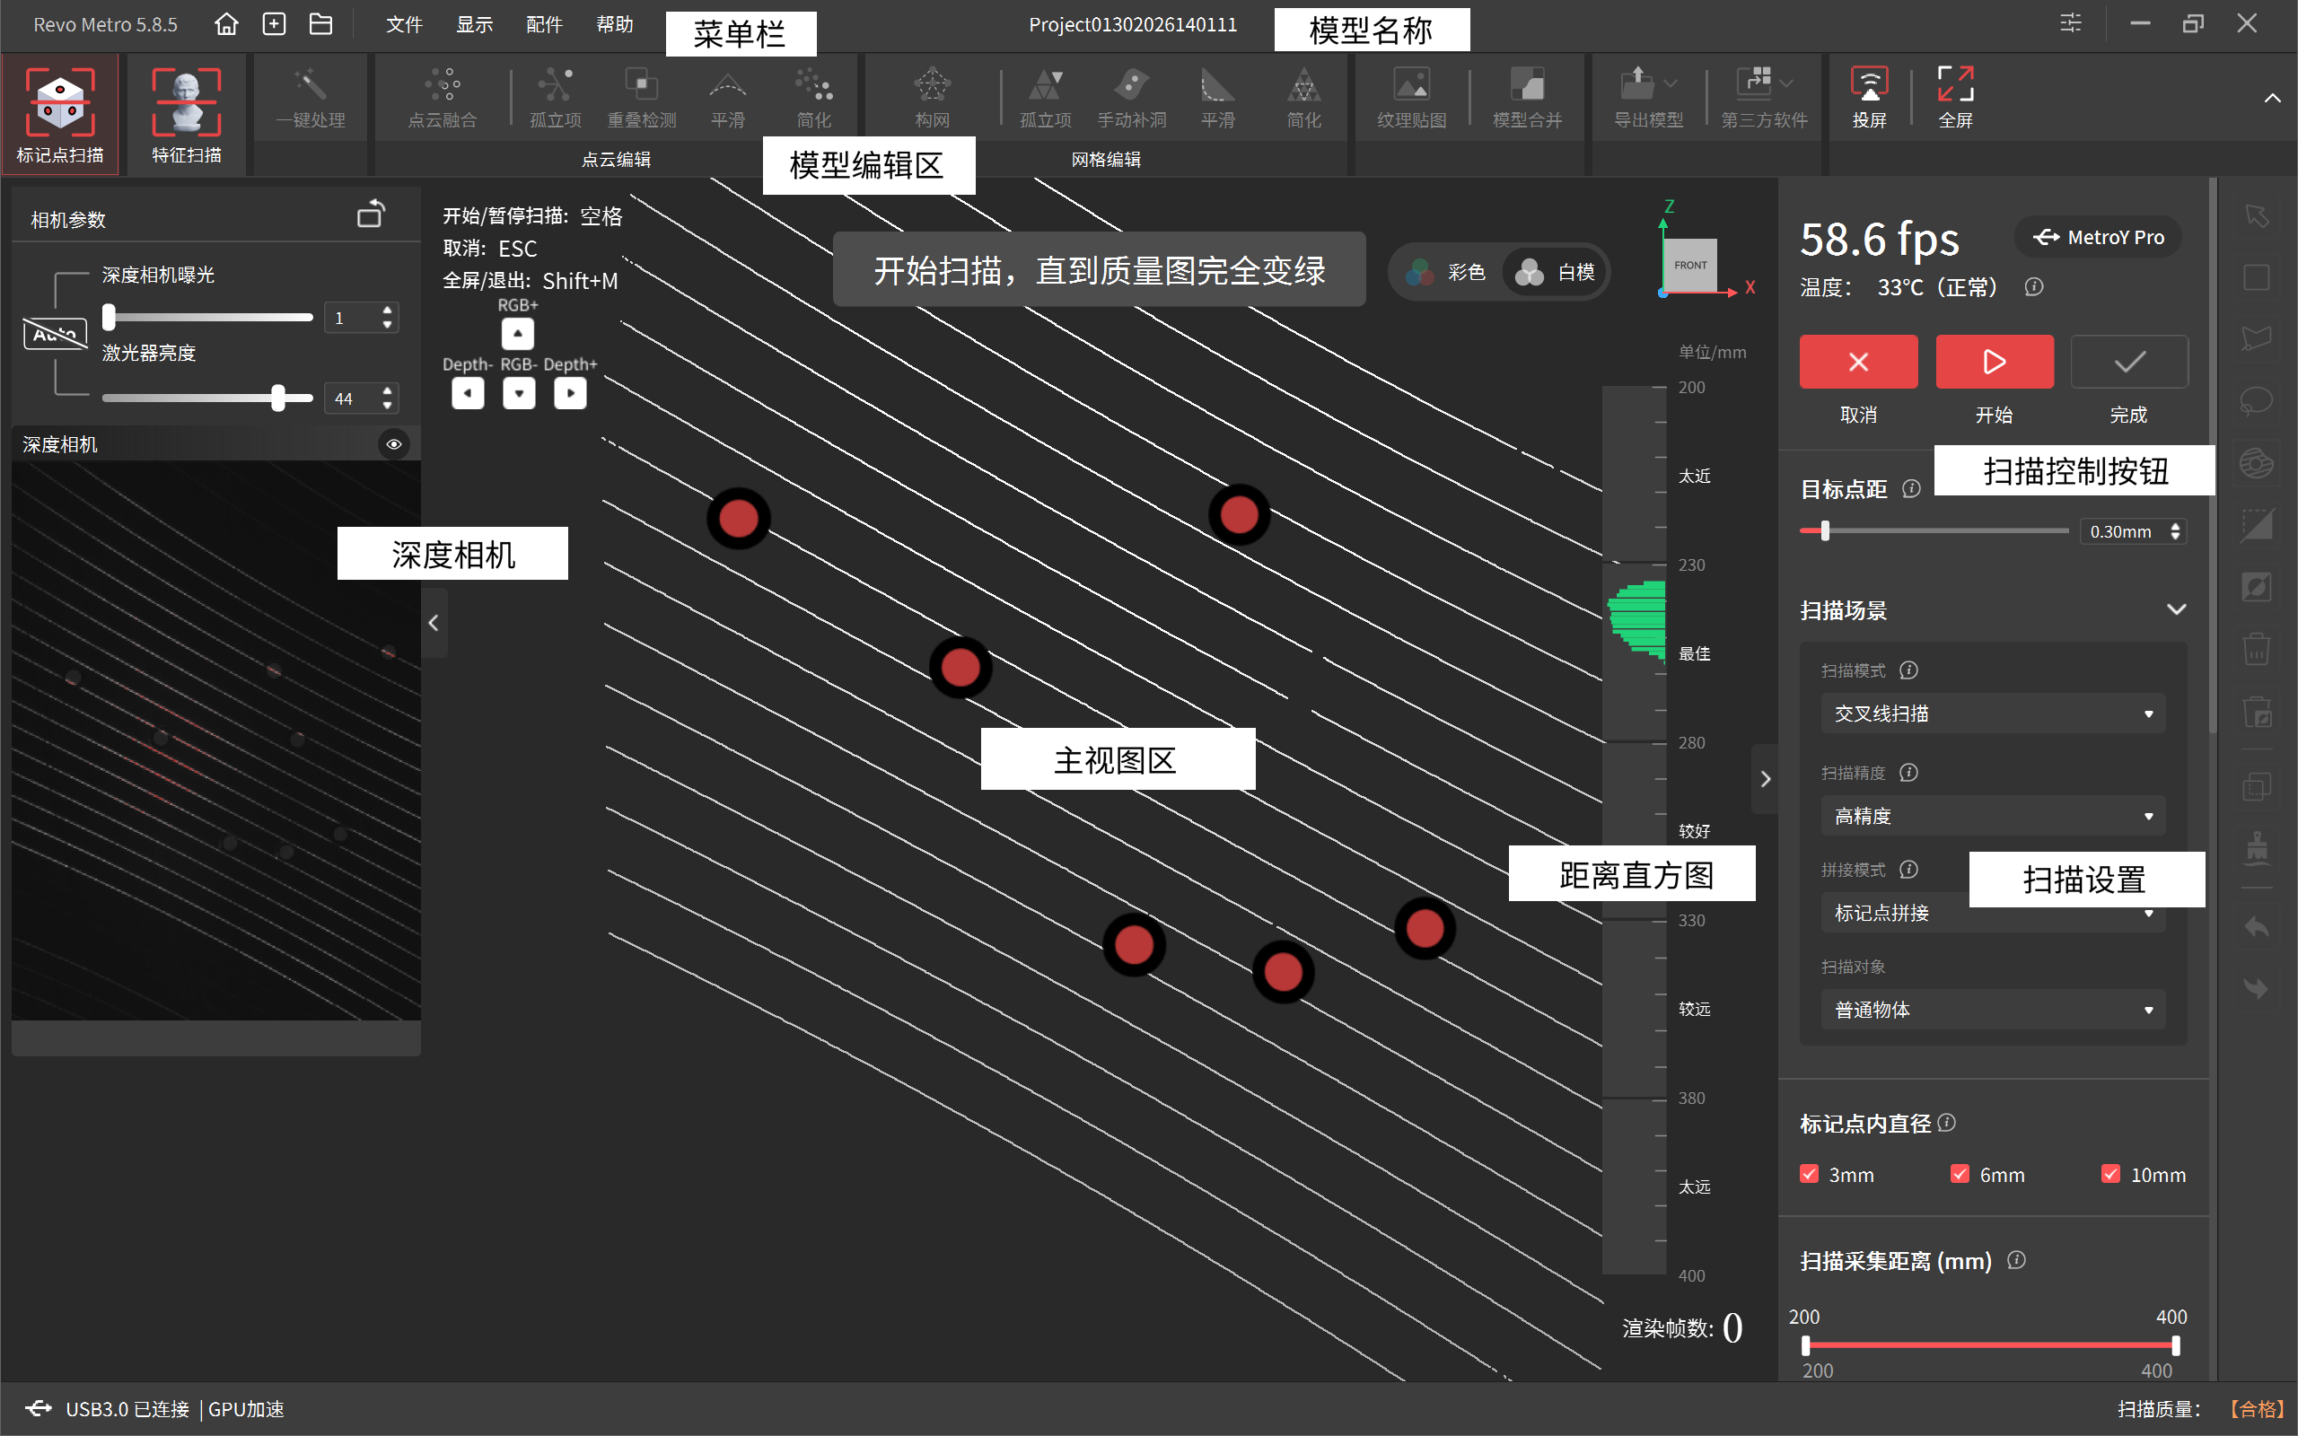2298x1436 pixels.
Task: Enter 全屏 fullscreen mode
Action: pos(1955,96)
